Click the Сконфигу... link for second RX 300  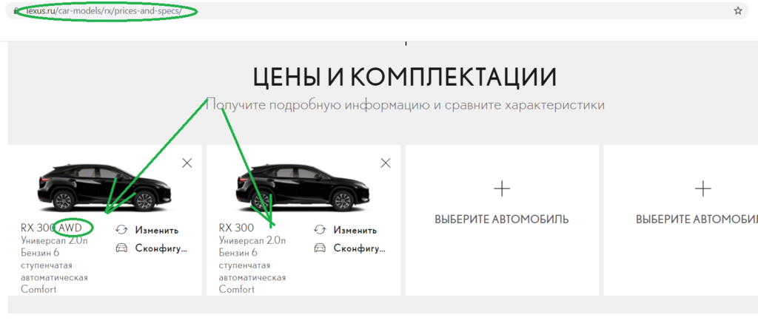click(x=359, y=248)
